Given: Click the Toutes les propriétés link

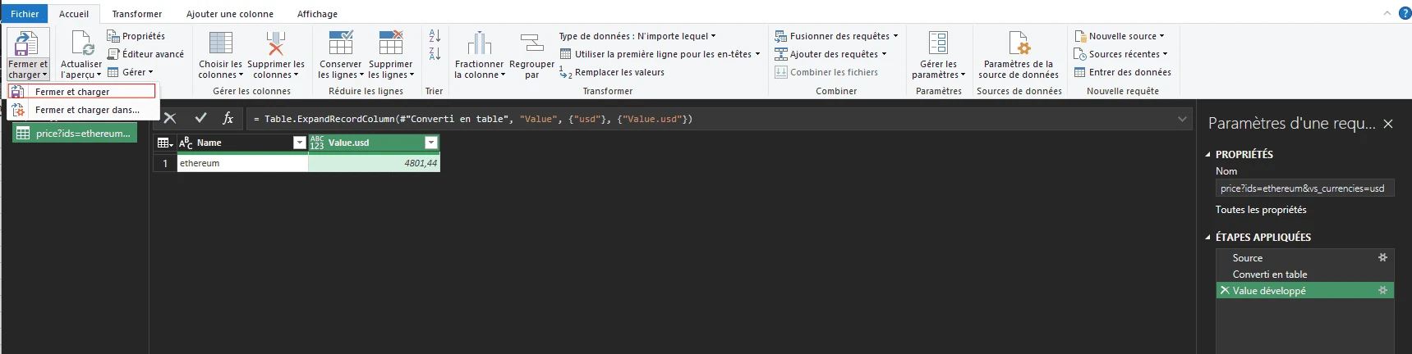Looking at the screenshot, I should [1261, 210].
